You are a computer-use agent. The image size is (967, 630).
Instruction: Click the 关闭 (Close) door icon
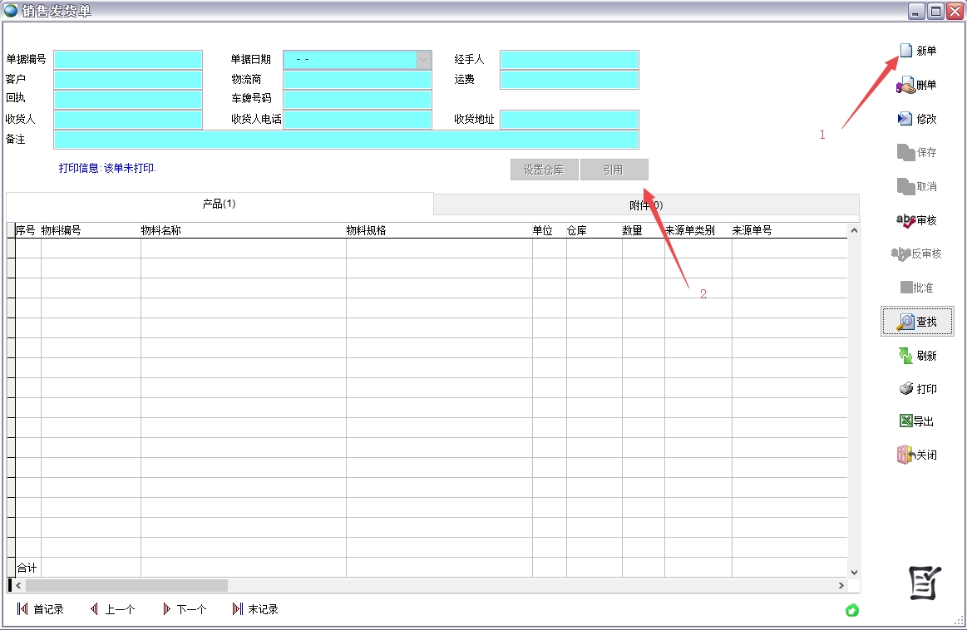[x=905, y=455]
